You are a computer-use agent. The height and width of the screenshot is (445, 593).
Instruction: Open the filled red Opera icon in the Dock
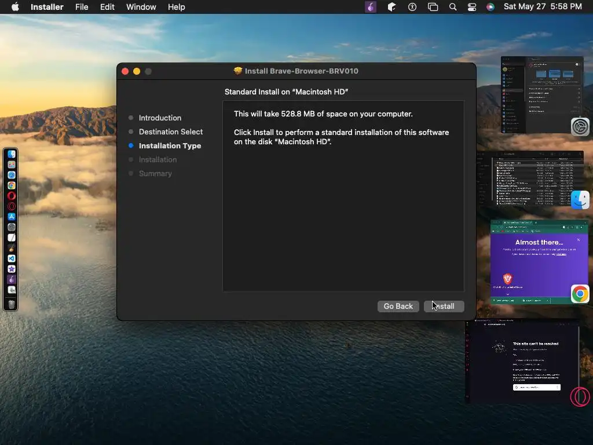pos(12,196)
